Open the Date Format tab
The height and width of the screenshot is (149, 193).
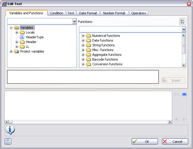click(88, 13)
